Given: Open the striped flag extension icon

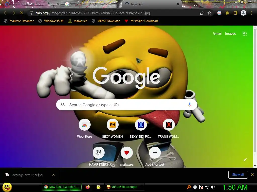Looking at the screenshot, I should click(219, 13).
